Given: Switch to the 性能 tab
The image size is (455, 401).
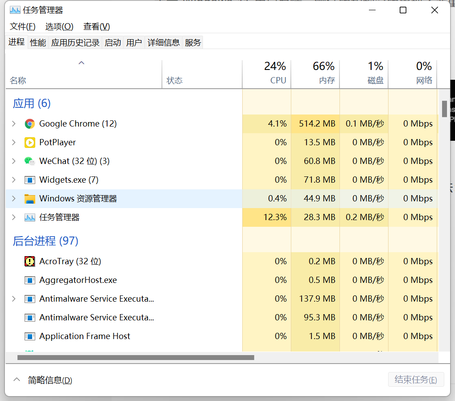Looking at the screenshot, I should [x=38, y=43].
